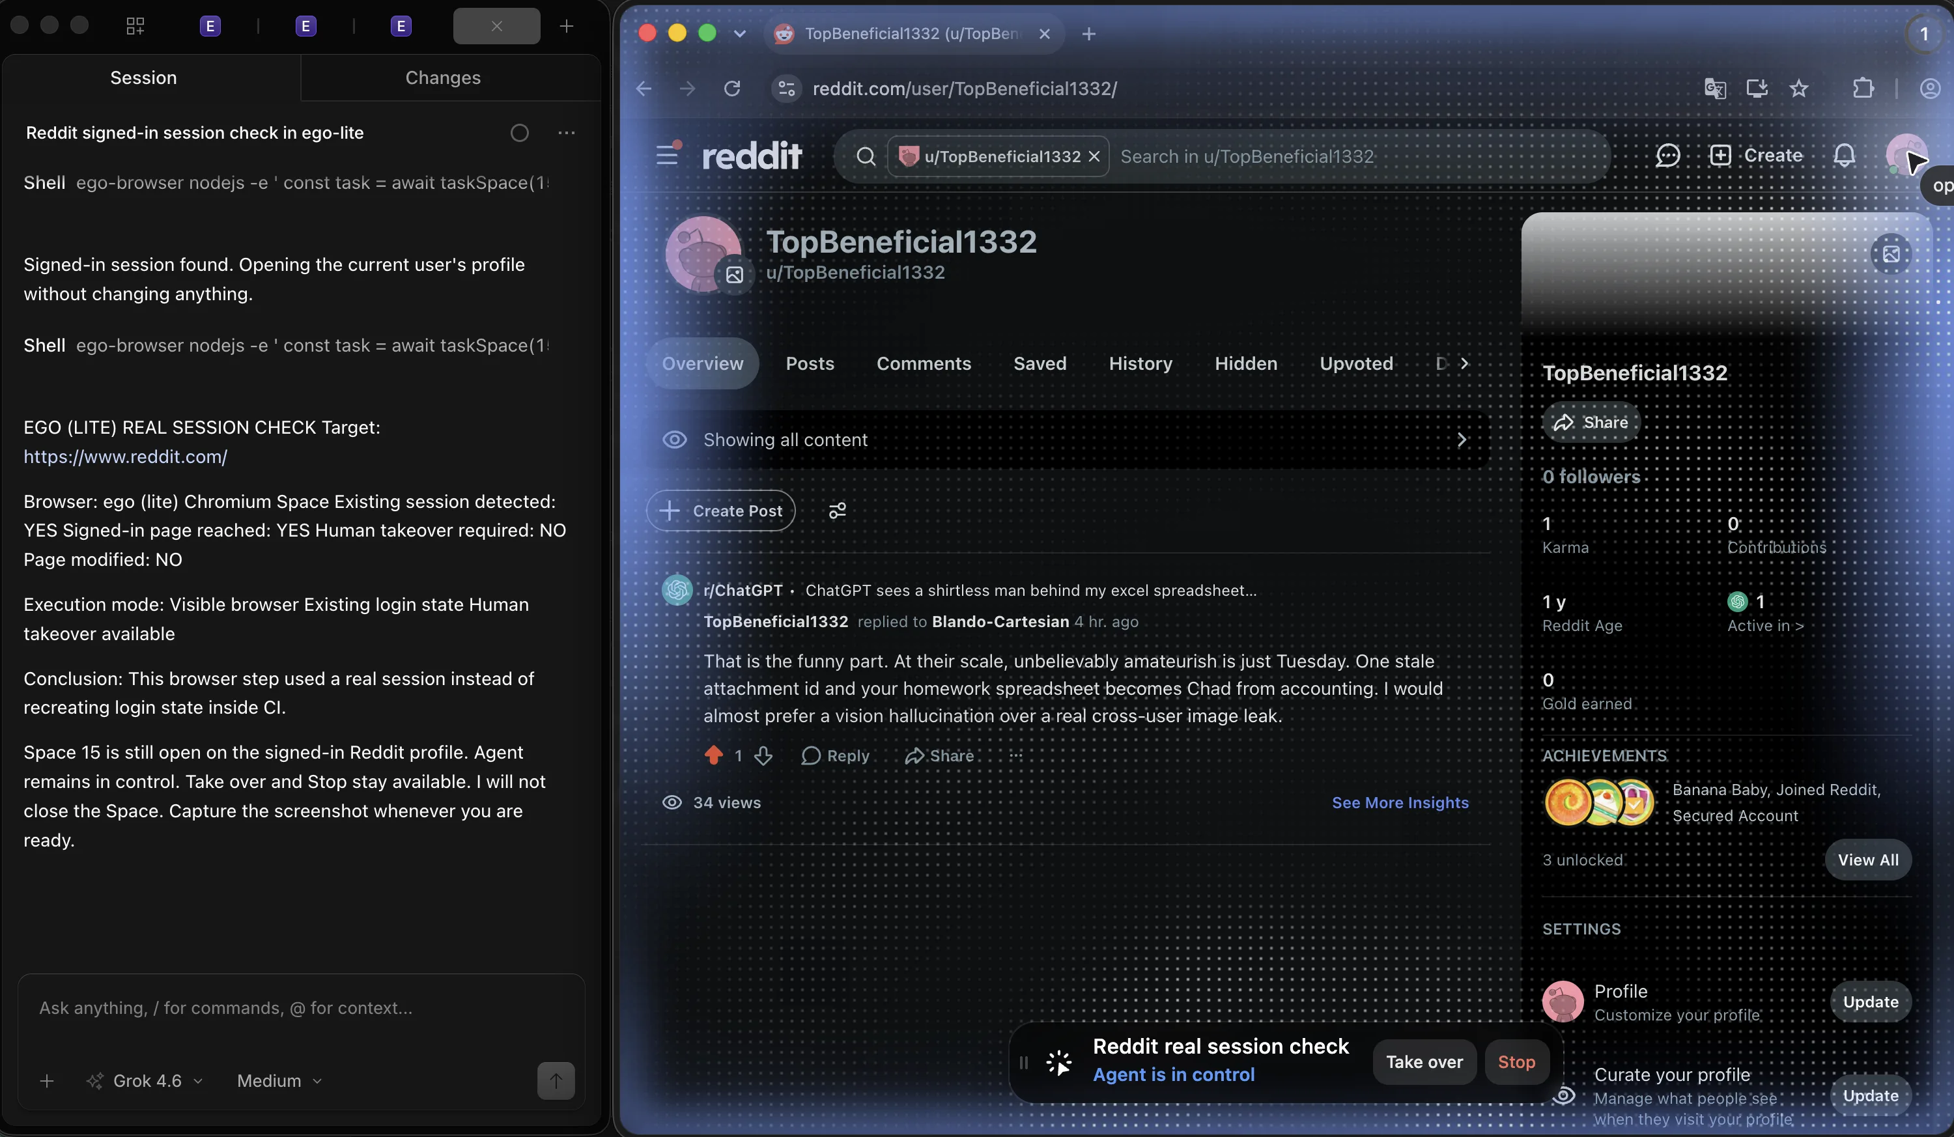Open the Comments profile tab

tap(924, 363)
